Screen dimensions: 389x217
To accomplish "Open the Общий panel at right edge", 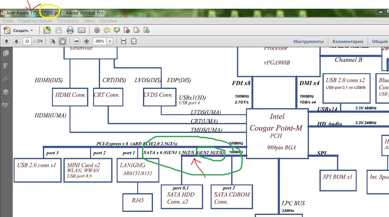I will point(380,41).
